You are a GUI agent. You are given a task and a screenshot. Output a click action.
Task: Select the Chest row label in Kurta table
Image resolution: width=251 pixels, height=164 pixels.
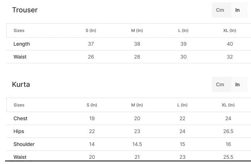click(x=20, y=118)
